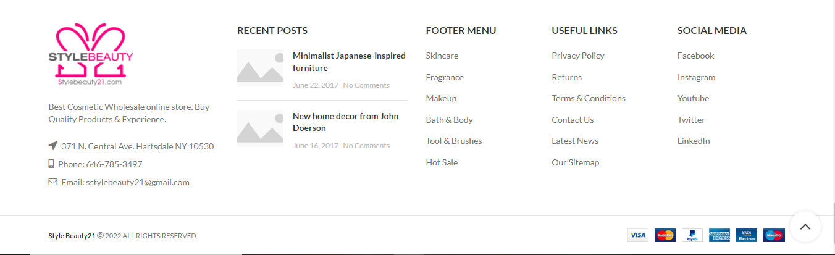Click the Visa payment icon
Image resolution: width=835 pixels, height=255 pixels.
pos(638,235)
